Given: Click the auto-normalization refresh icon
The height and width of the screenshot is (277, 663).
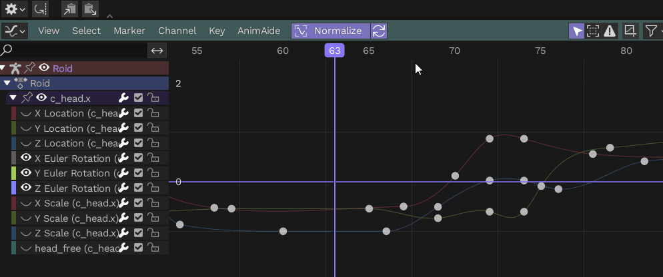Looking at the screenshot, I should click(379, 31).
